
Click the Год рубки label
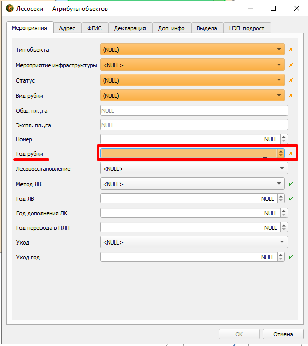pyautogui.click(x=30, y=154)
